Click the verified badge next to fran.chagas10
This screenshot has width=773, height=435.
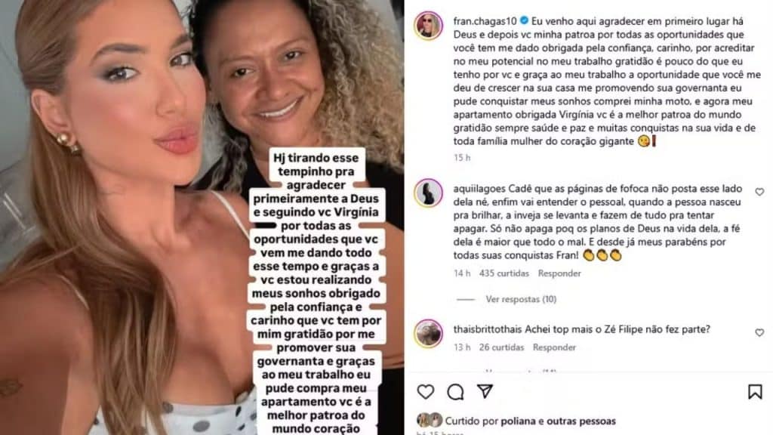pyautogui.click(x=524, y=20)
